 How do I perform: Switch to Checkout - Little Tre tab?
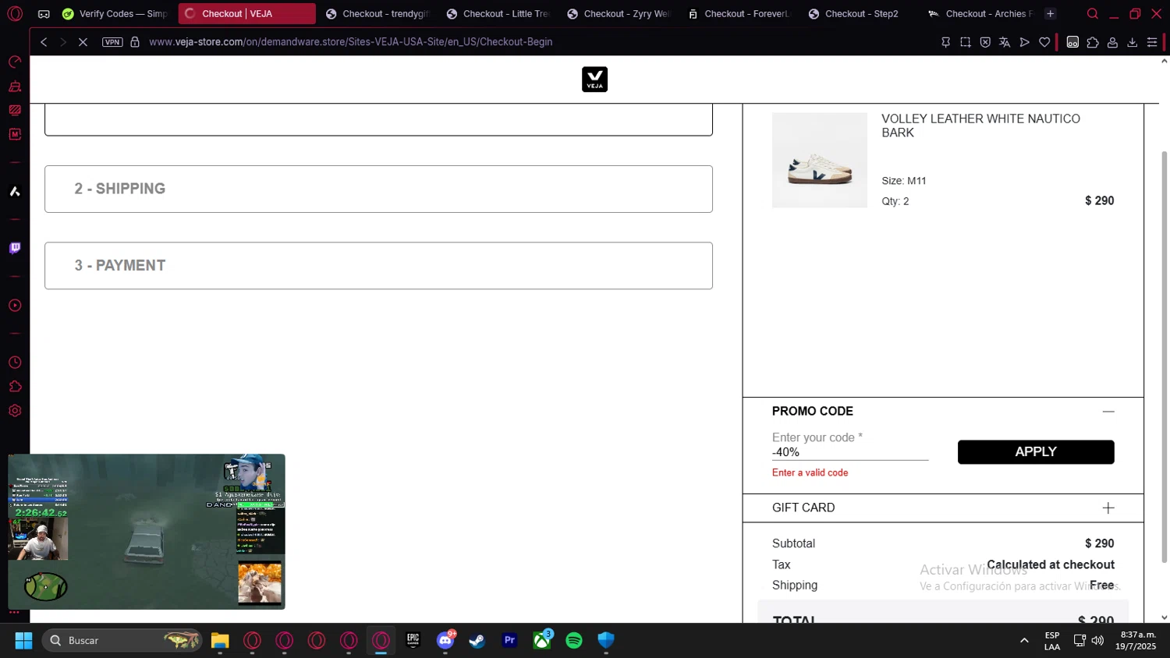click(498, 14)
